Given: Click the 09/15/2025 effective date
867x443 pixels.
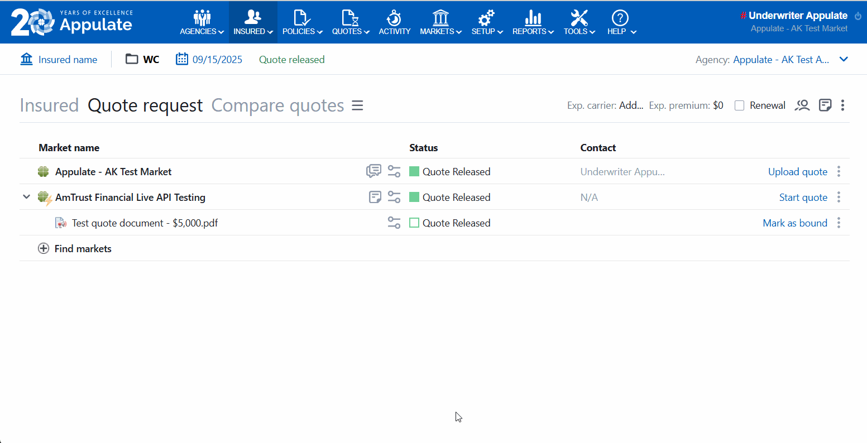Looking at the screenshot, I should click(217, 60).
